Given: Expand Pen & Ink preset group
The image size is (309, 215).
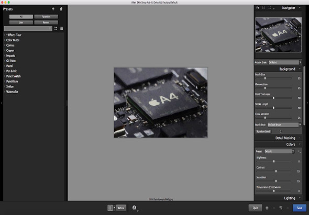Looking at the screenshot, I should (x=5, y=71).
